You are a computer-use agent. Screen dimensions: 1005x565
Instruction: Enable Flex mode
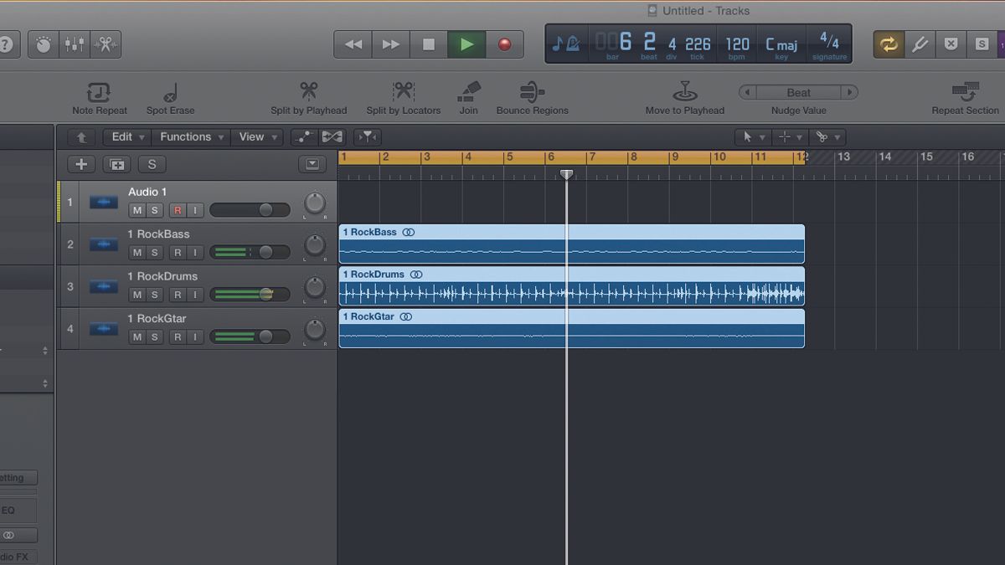(332, 136)
